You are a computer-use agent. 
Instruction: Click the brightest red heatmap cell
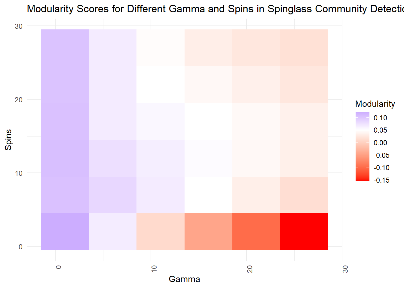pos(304,232)
